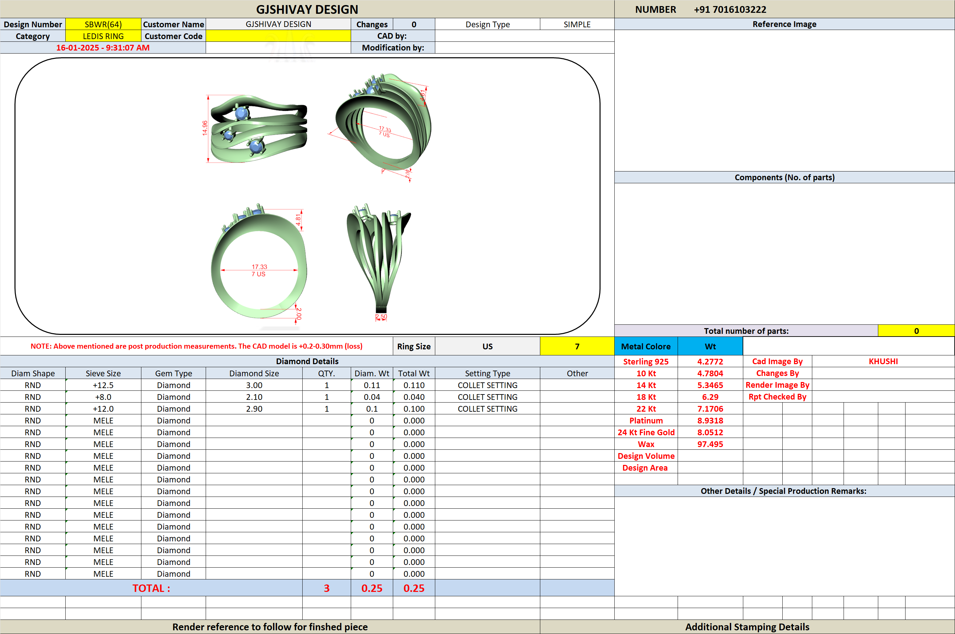Select the yellow ring size value 7
The width and height of the screenshot is (955, 634).
577,346
